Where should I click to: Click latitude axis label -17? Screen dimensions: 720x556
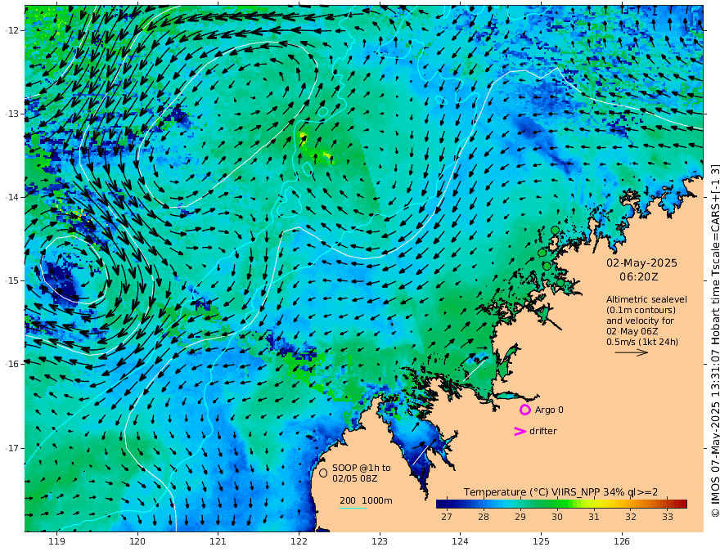(x=12, y=448)
